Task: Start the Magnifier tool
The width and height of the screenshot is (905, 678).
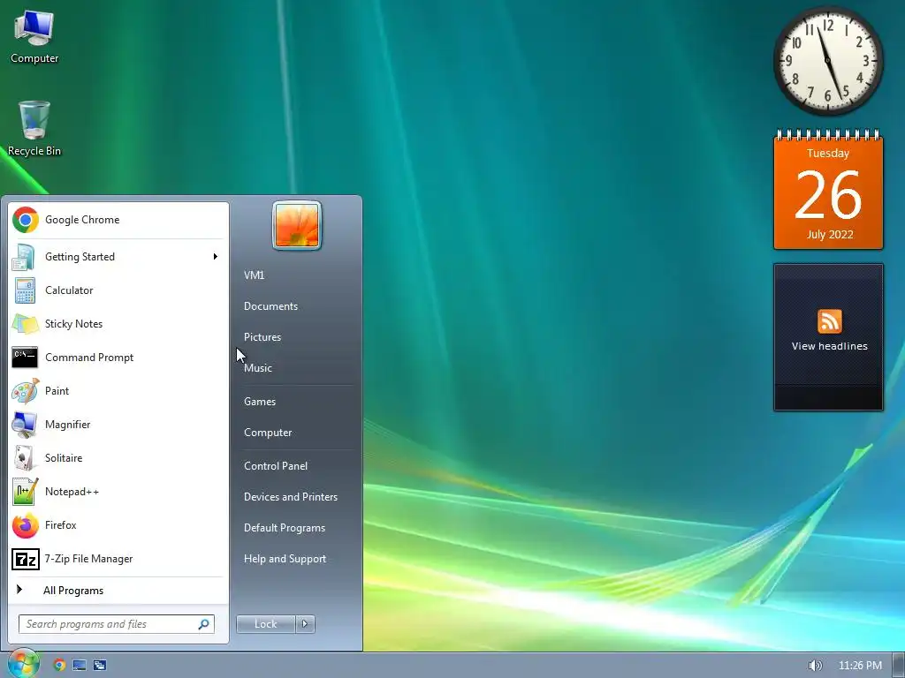Action: (118, 425)
